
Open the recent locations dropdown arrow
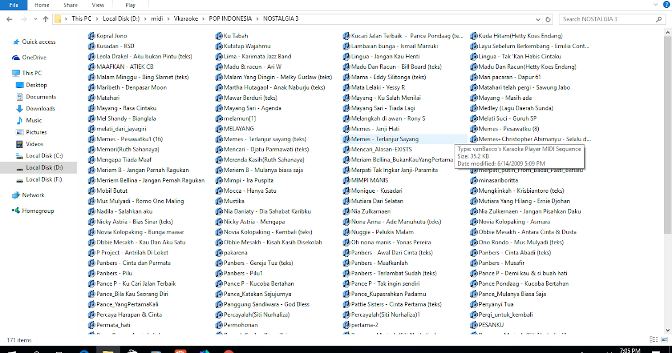tap(35, 18)
